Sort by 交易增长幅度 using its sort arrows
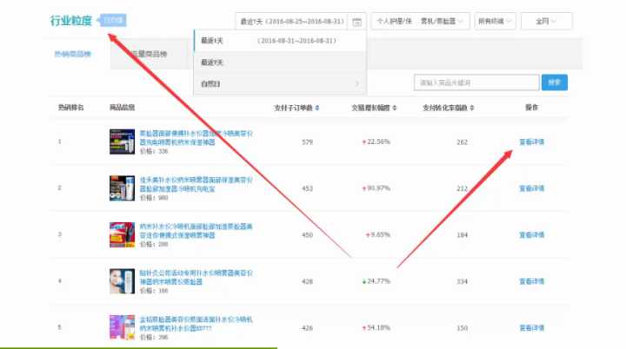 (x=394, y=108)
